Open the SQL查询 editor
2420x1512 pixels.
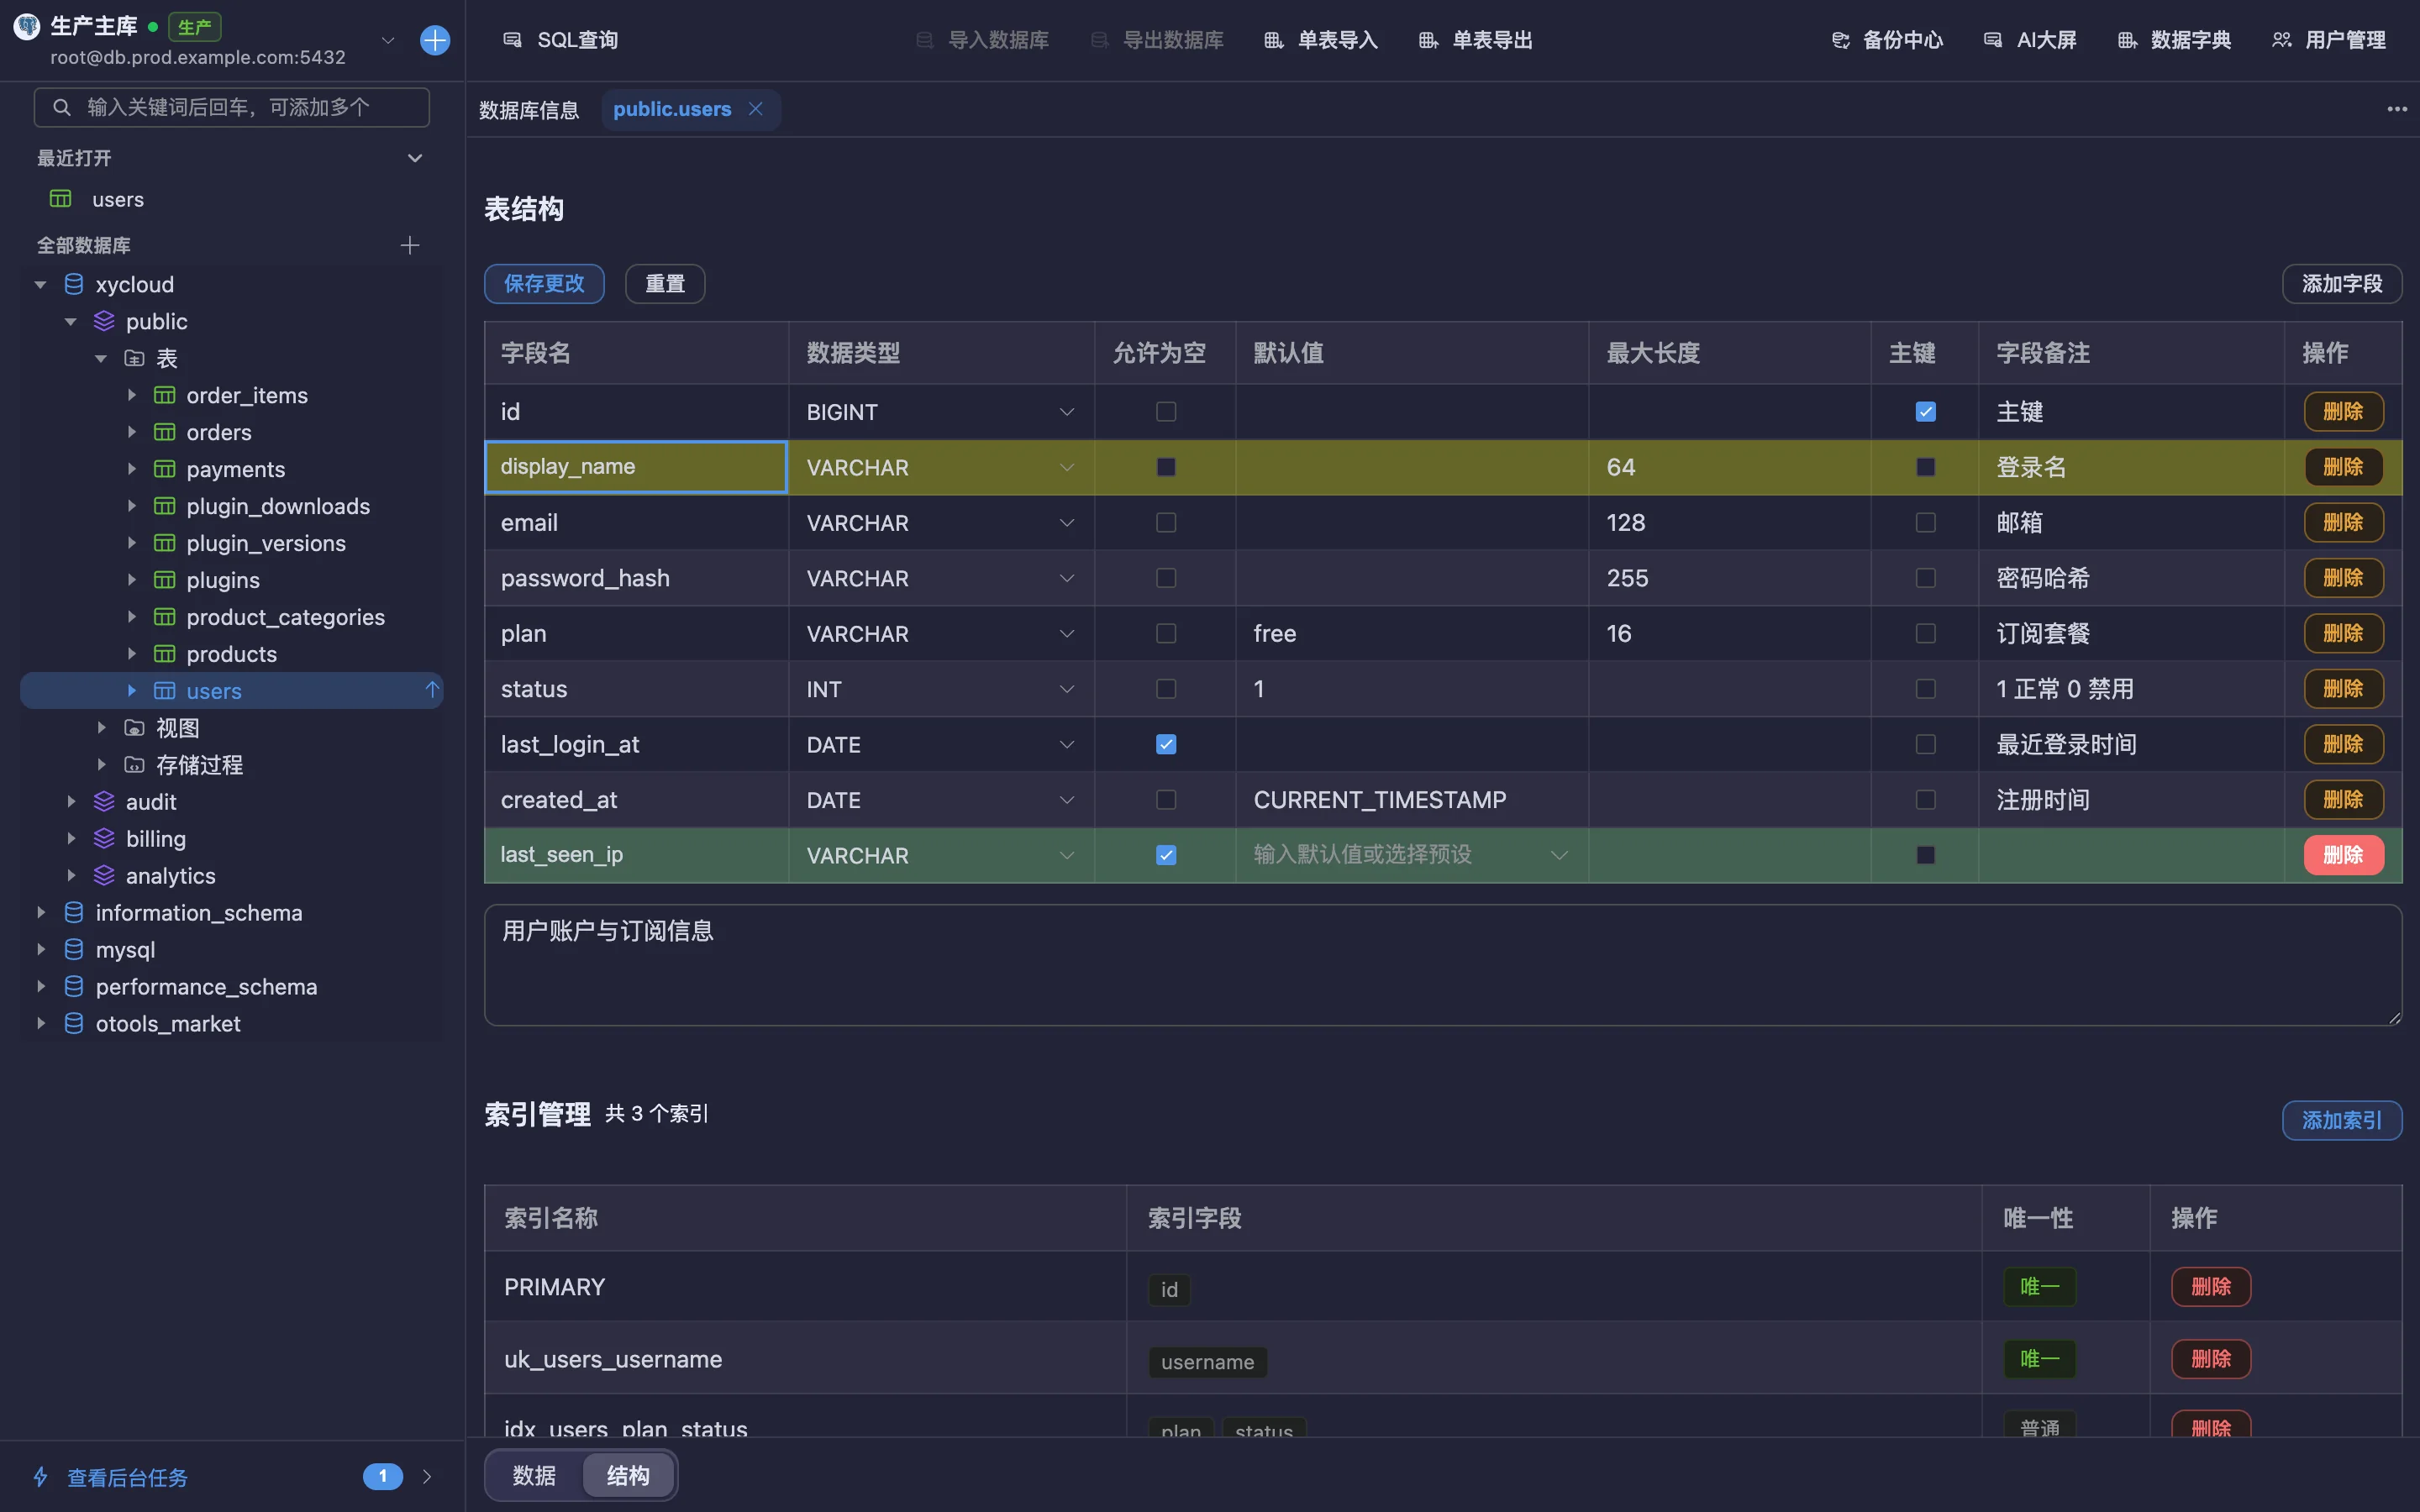coord(561,40)
